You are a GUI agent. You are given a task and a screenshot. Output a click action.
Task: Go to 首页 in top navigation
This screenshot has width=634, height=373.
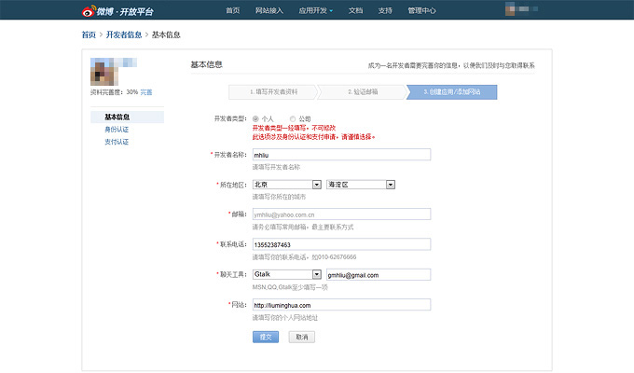click(x=233, y=10)
